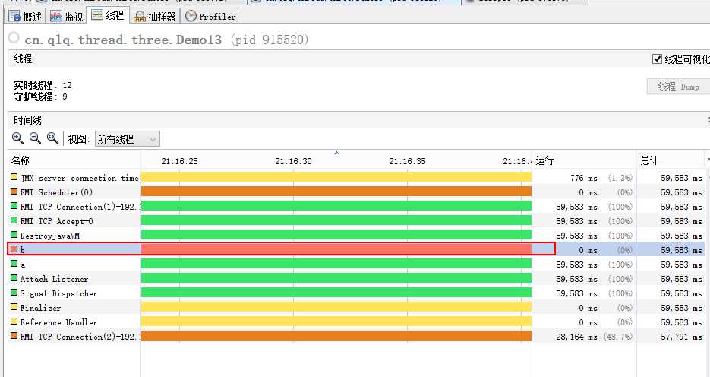Screen dimensions: 710x377
Task: Open the 抽样器 tab
Action: pyautogui.click(x=156, y=17)
